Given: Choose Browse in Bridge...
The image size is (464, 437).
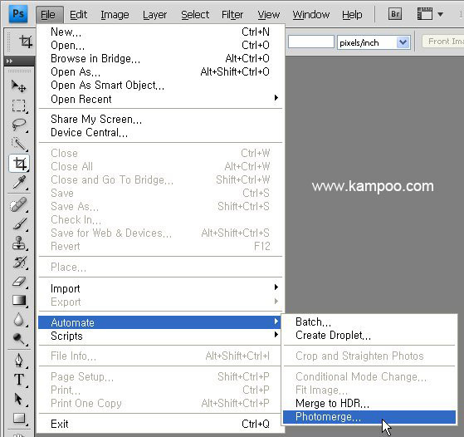Looking at the screenshot, I should pos(160,58).
